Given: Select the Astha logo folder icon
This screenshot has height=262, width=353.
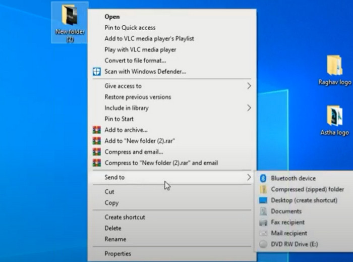Looking at the screenshot, I should (x=334, y=116).
